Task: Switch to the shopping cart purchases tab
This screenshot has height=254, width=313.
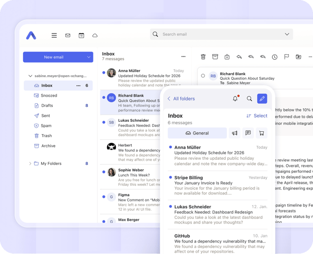Action: 261,133
